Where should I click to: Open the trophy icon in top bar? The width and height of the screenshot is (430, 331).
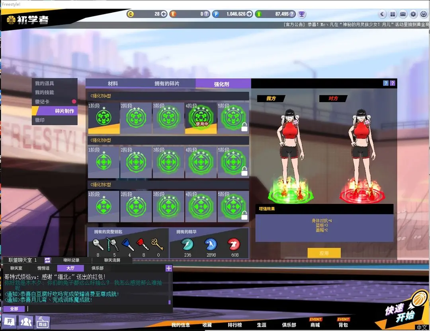[302, 14]
